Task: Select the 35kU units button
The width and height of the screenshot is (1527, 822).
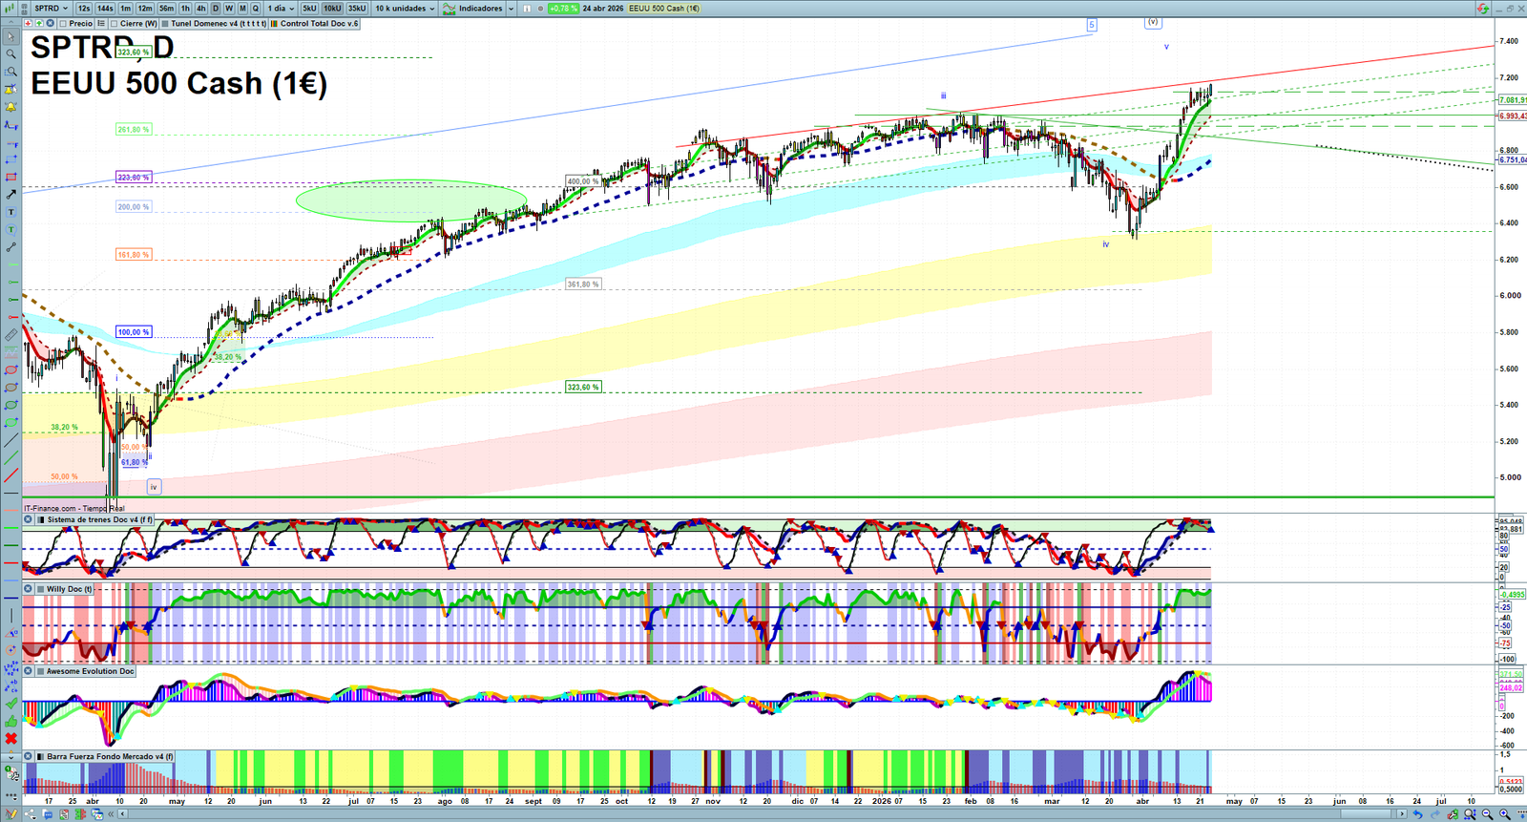Action: point(356,9)
